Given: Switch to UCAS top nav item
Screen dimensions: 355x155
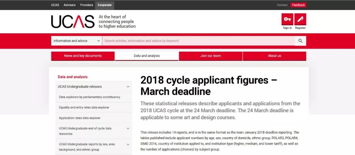Looking at the screenshot, I should [55, 5].
